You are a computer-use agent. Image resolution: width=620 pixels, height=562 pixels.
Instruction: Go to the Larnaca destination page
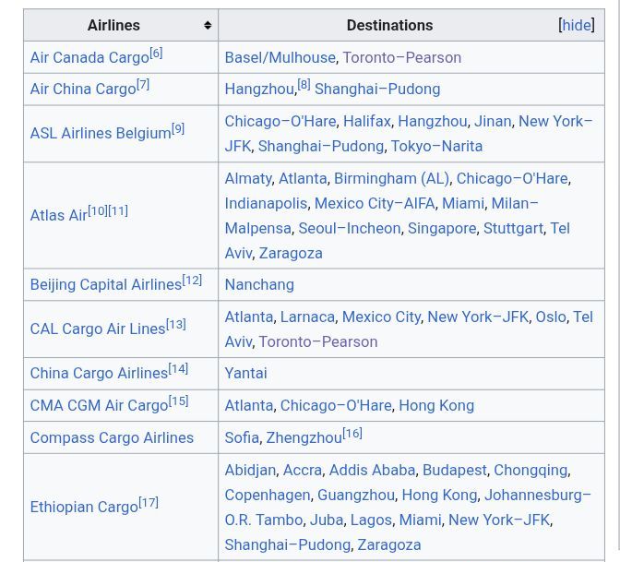(307, 317)
